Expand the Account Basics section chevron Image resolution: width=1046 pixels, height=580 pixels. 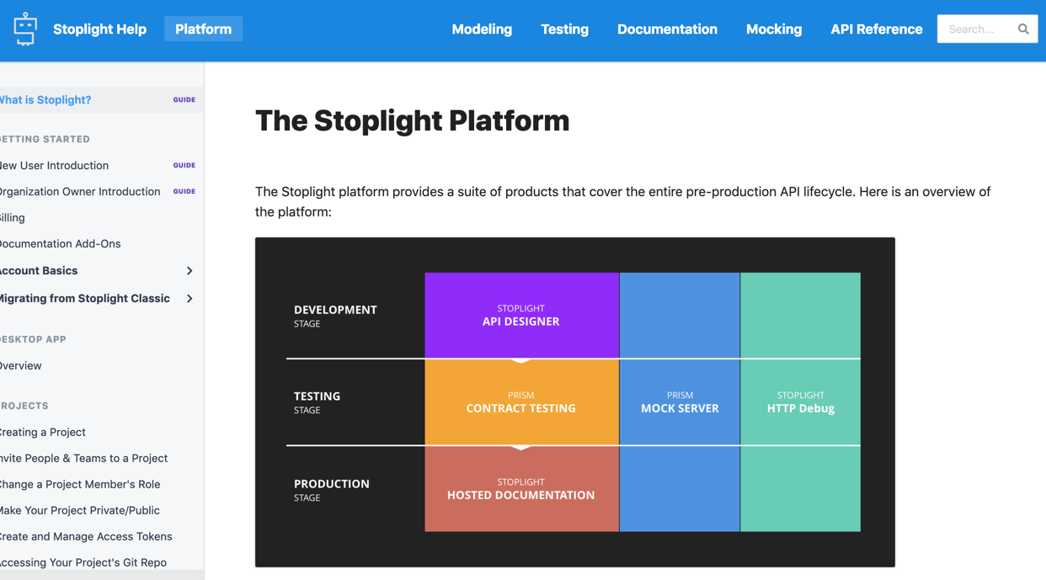point(189,271)
